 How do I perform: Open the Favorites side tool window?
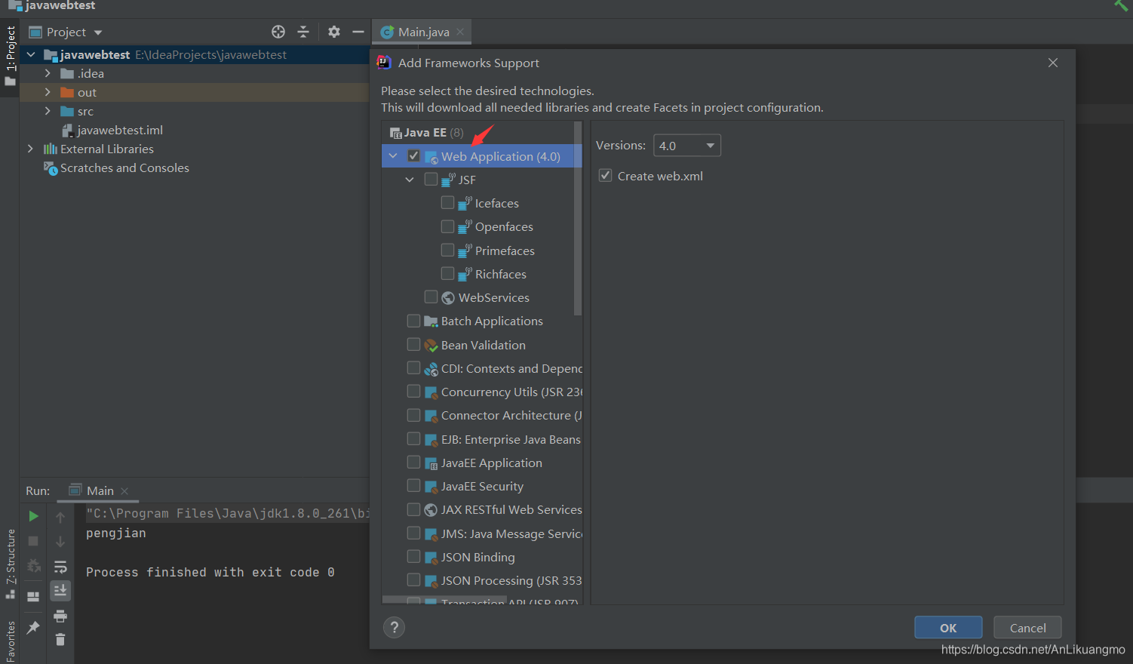[11, 641]
